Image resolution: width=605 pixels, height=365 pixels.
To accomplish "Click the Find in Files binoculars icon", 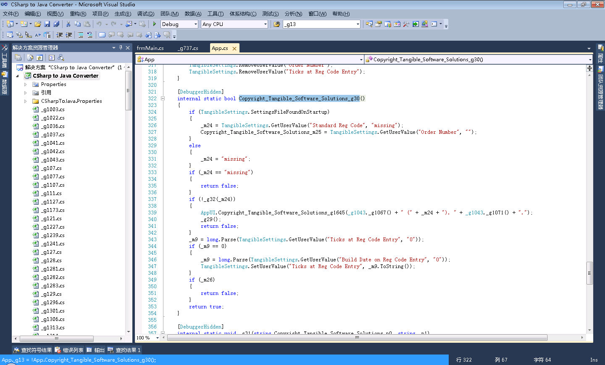I will (276, 24).
